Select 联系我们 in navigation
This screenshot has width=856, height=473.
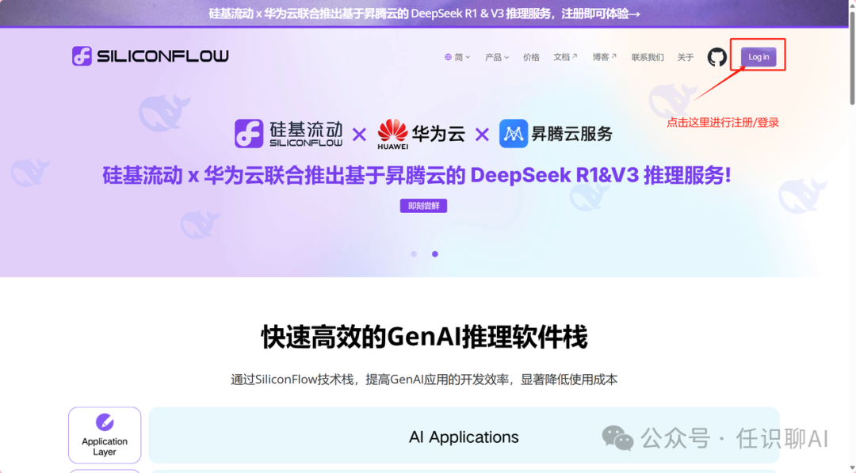(648, 57)
